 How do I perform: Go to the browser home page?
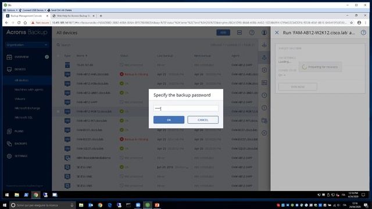[25, 23]
